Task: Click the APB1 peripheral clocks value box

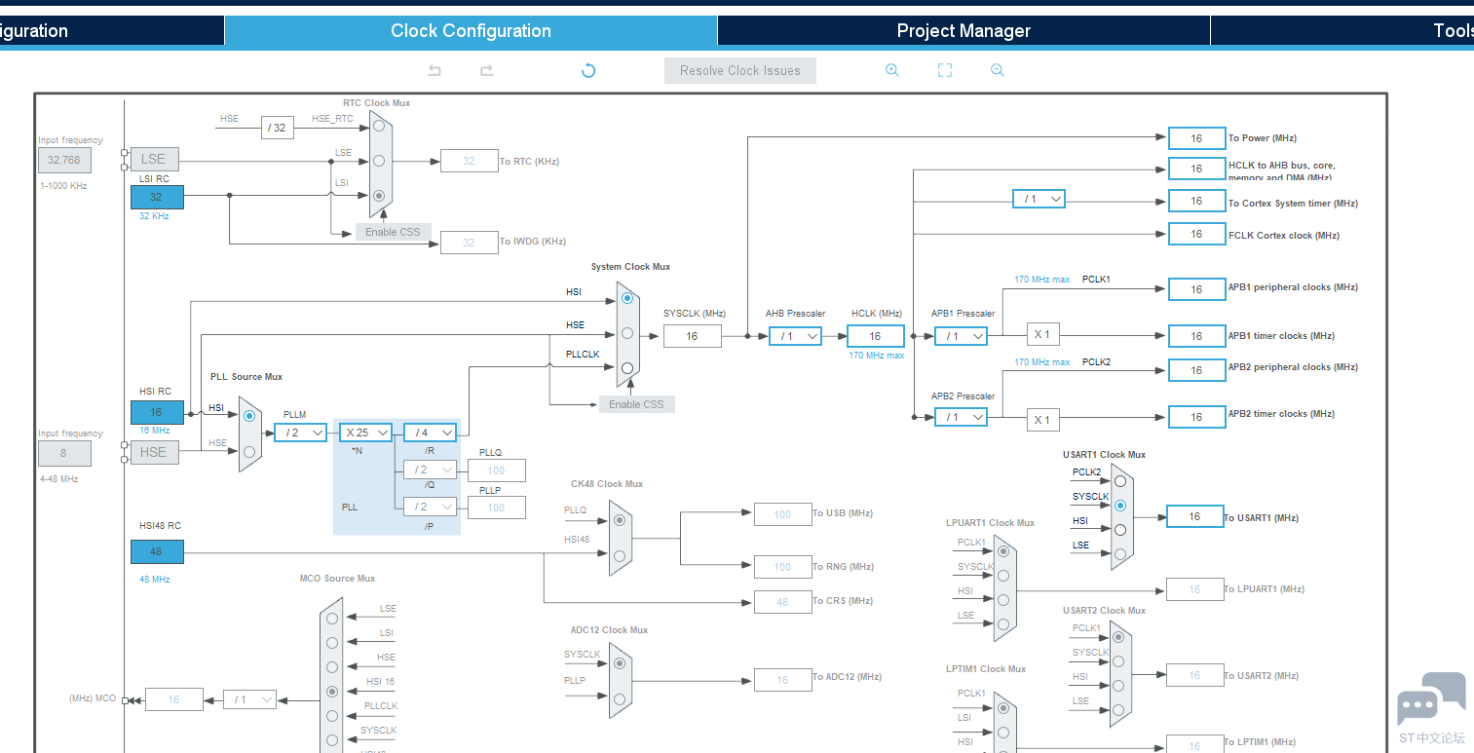Action: [1196, 289]
